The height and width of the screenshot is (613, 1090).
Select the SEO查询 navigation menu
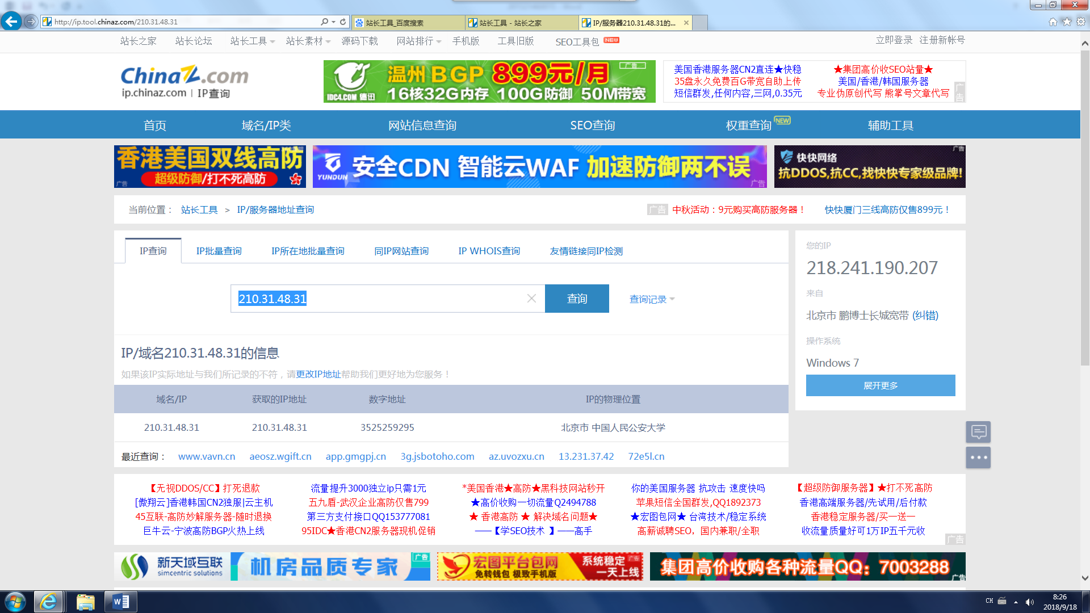tap(592, 125)
